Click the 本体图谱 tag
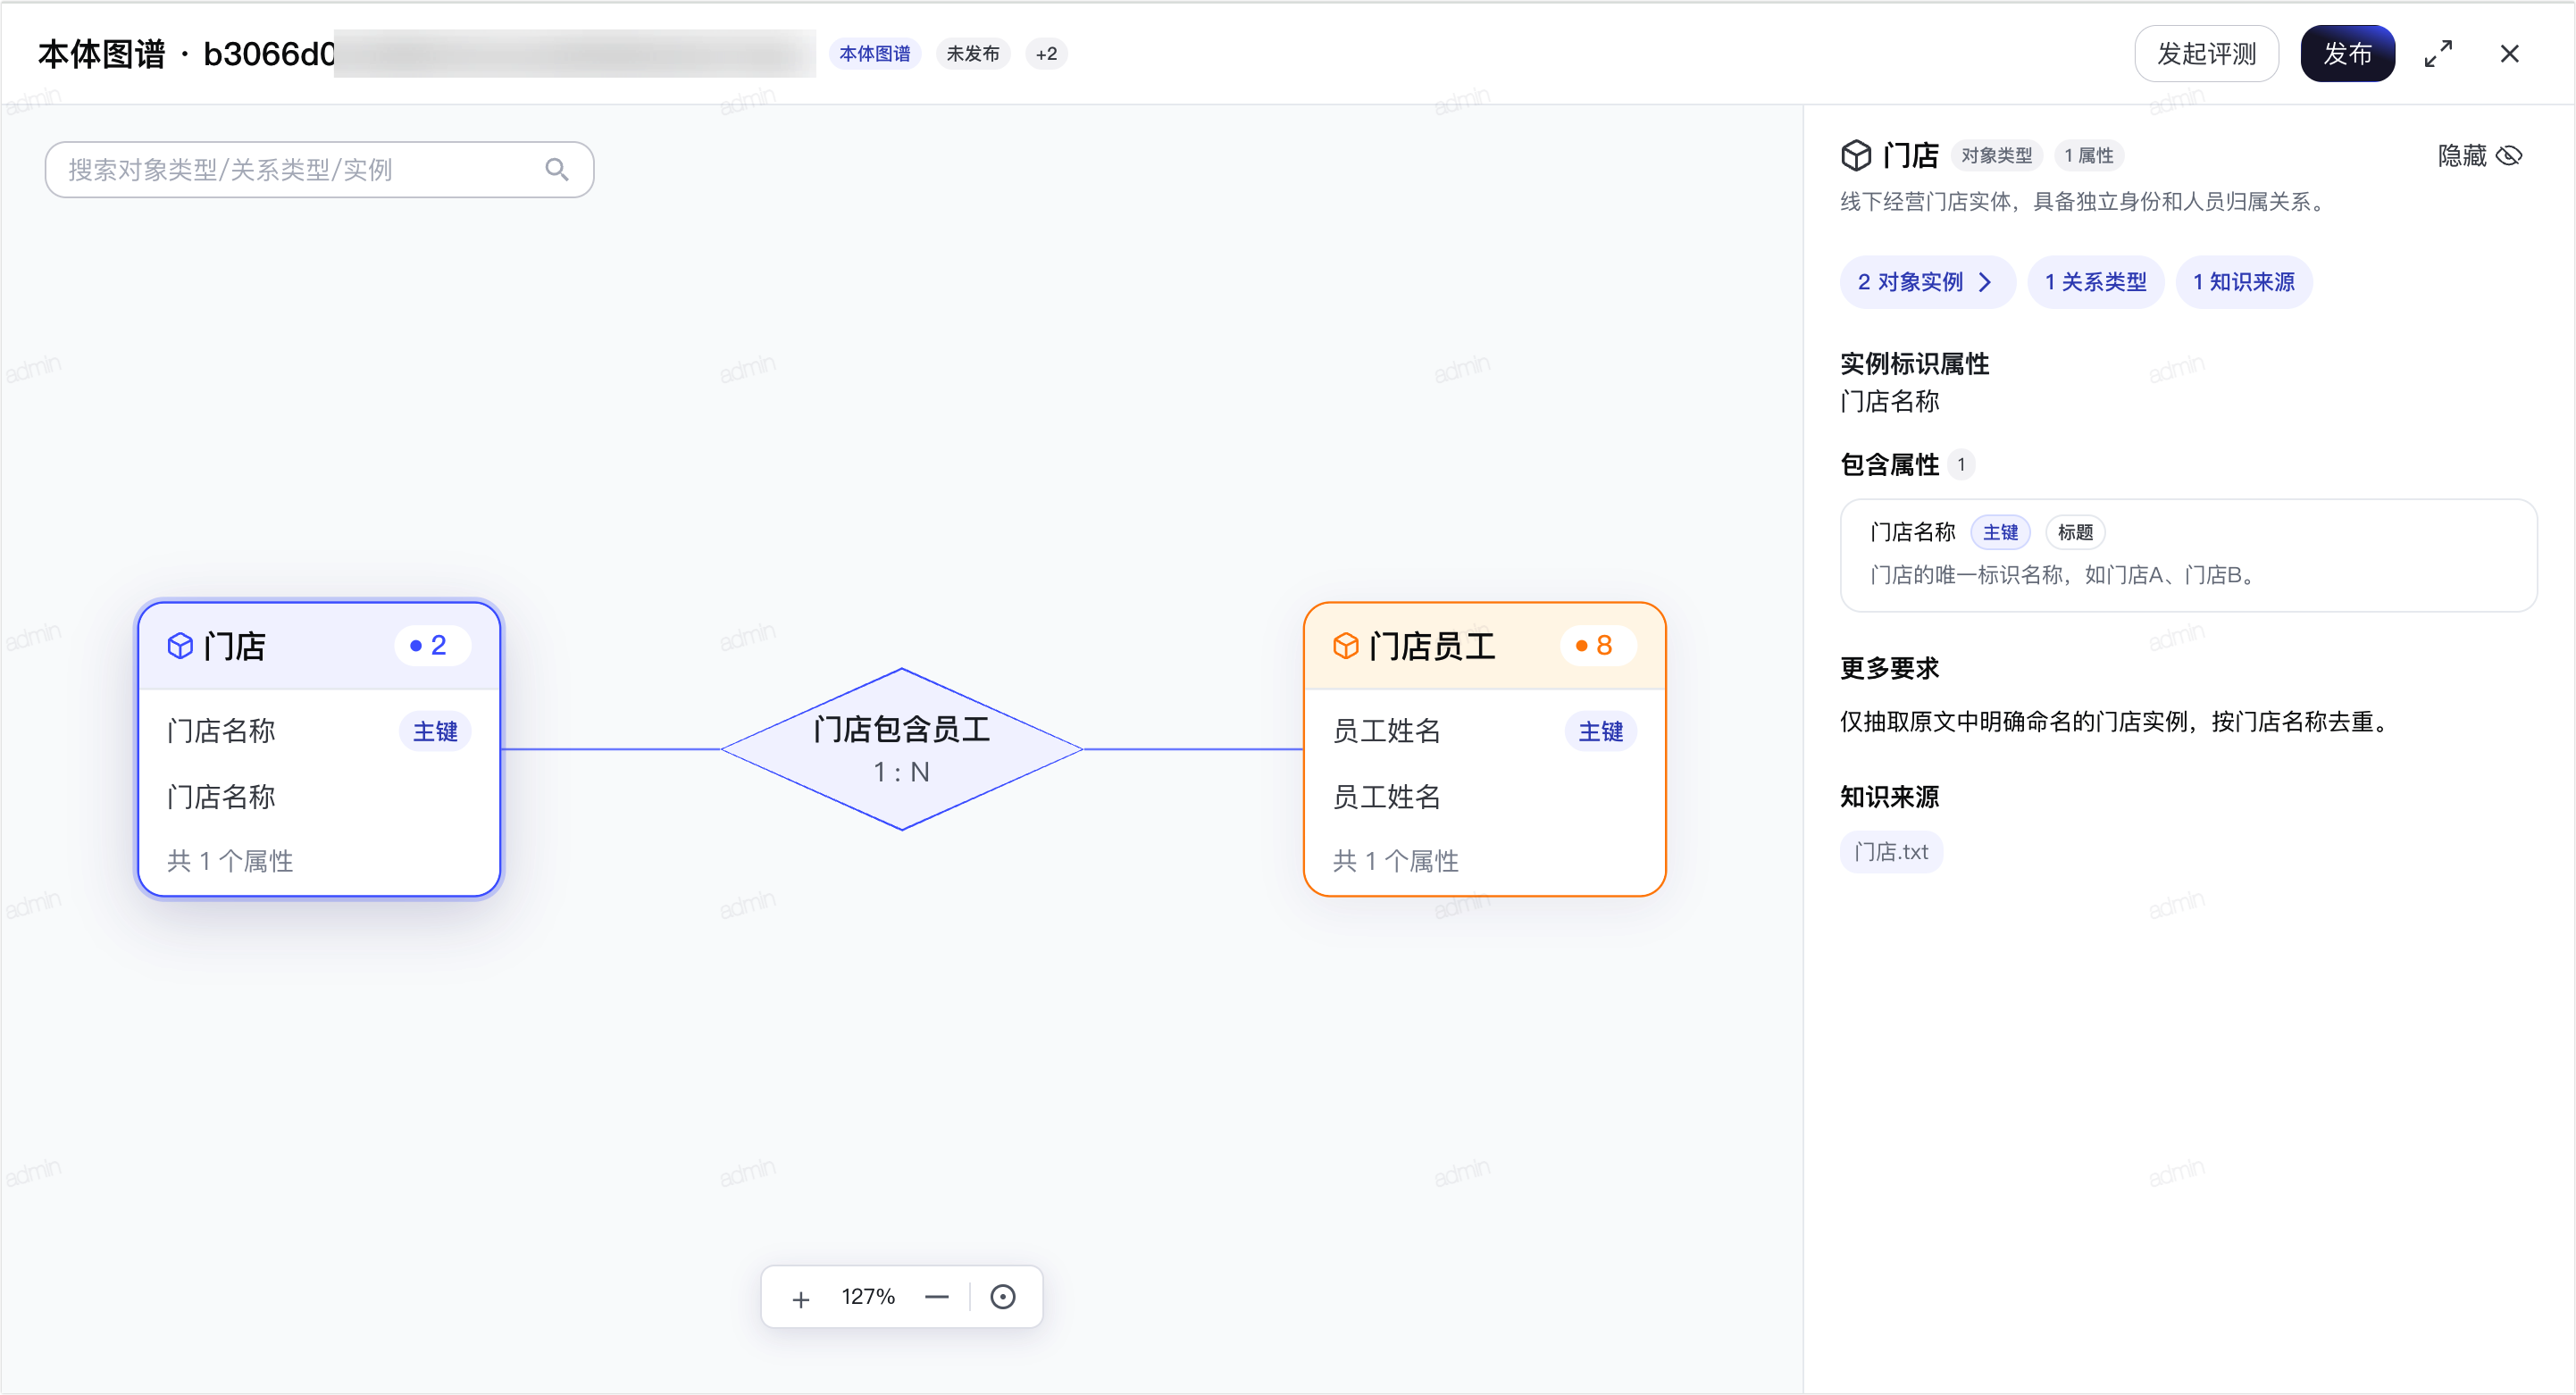 pyautogui.click(x=874, y=54)
